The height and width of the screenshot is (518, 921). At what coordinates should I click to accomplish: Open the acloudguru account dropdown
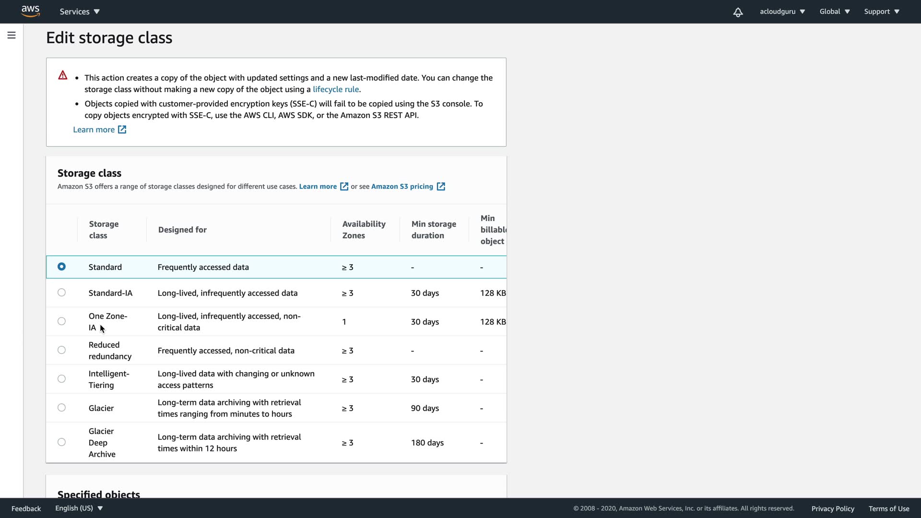[782, 12]
